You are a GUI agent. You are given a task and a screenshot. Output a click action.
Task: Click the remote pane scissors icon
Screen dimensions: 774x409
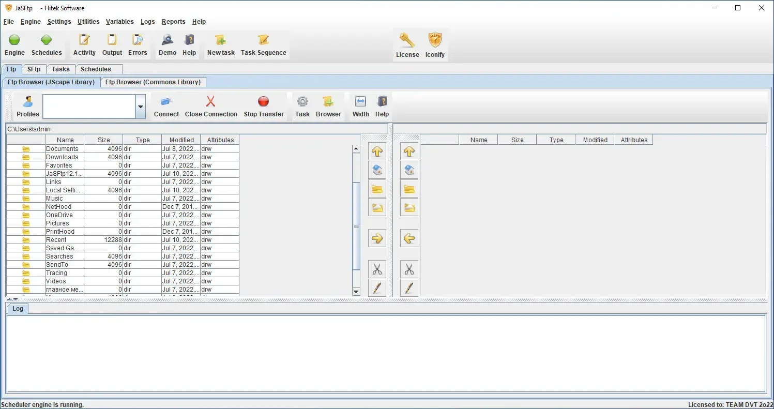click(x=409, y=269)
